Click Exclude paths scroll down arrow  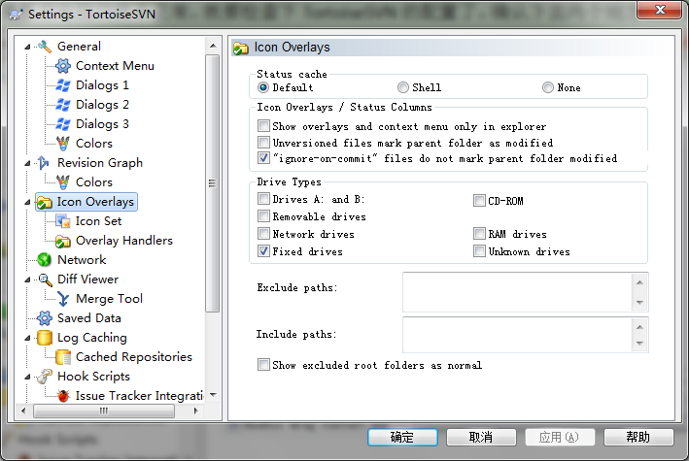tap(639, 303)
